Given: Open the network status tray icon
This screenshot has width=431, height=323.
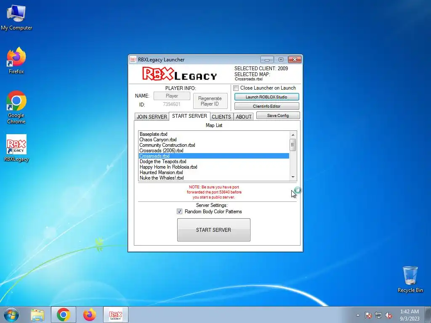Looking at the screenshot, I should 378,315.
